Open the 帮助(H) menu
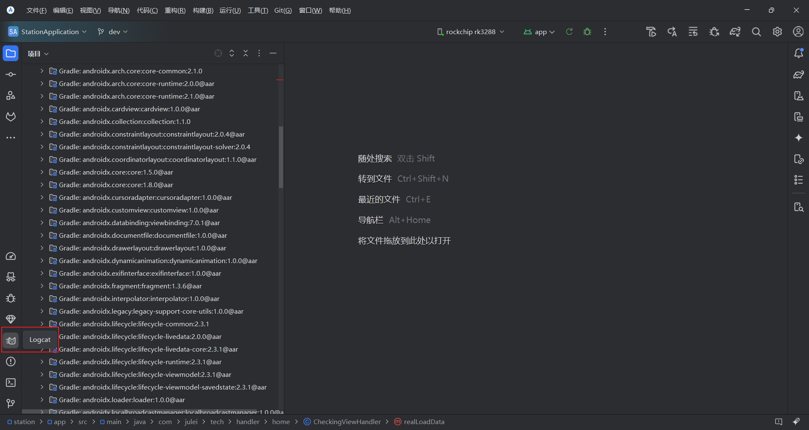 pyautogui.click(x=340, y=11)
